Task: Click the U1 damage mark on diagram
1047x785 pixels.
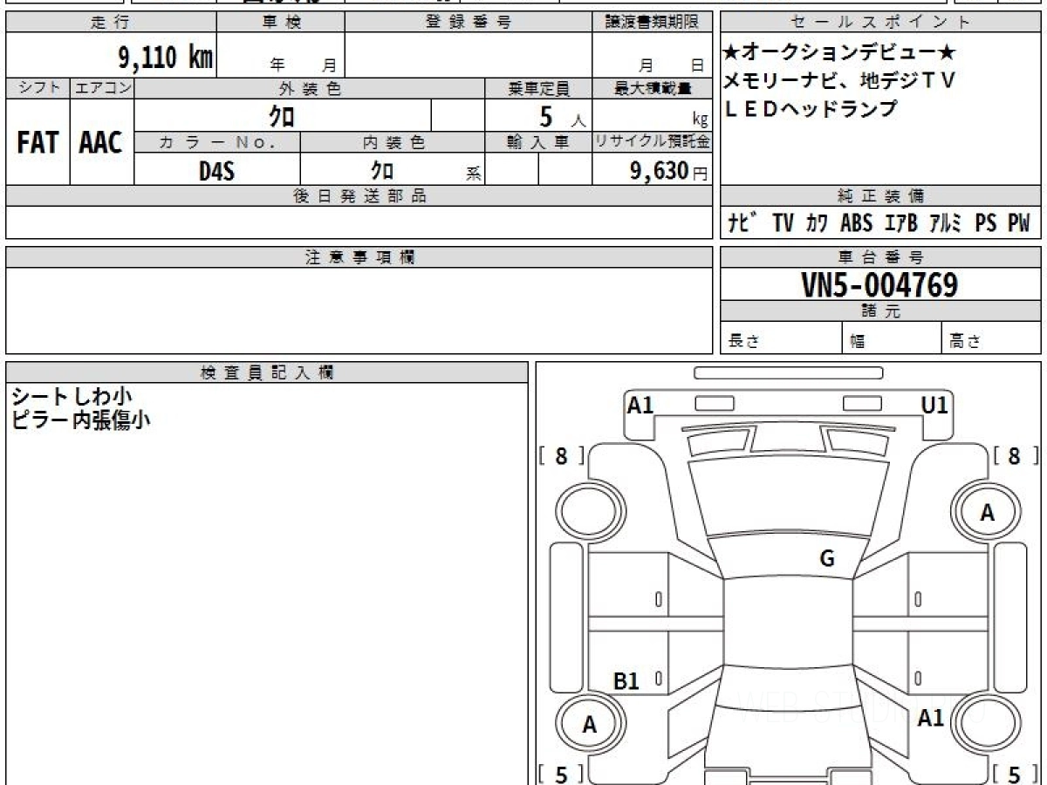Action: coord(934,405)
